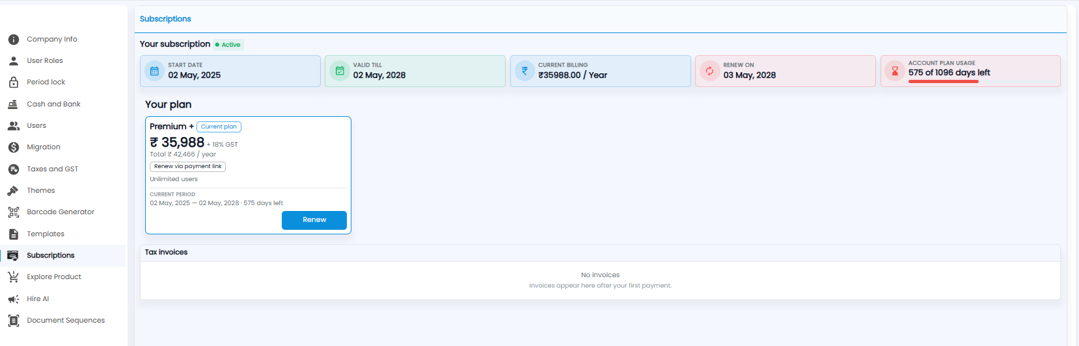The width and height of the screenshot is (1079, 346).
Task: Open the Themes menu label
Action: click(x=41, y=191)
